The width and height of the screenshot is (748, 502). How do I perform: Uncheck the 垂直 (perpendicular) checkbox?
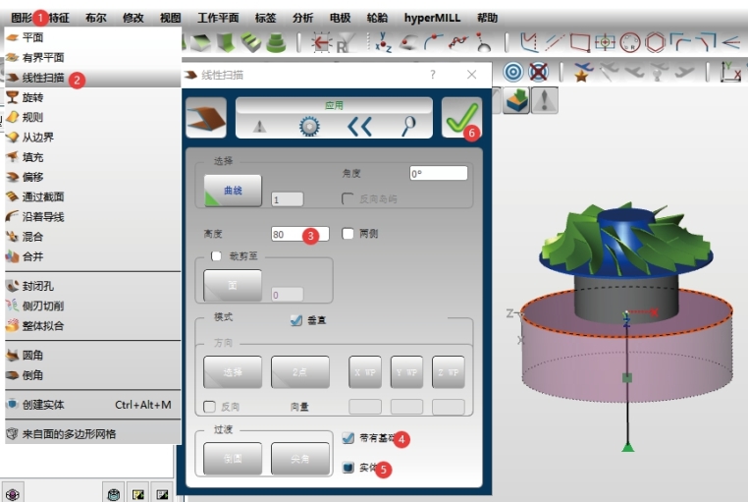(296, 320)
